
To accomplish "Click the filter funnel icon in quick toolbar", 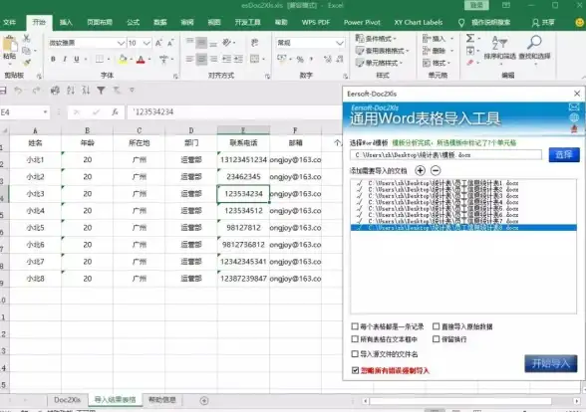I will pyautogui.click(x=101, y=90).
